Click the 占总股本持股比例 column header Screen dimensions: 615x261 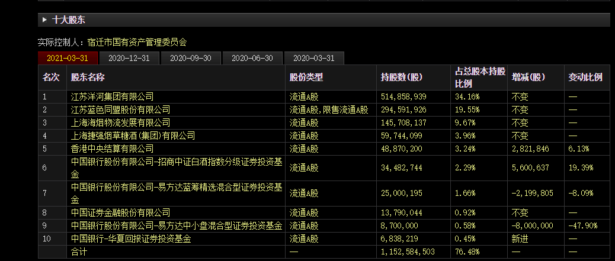pyautogui.click(x=480, y=77)
